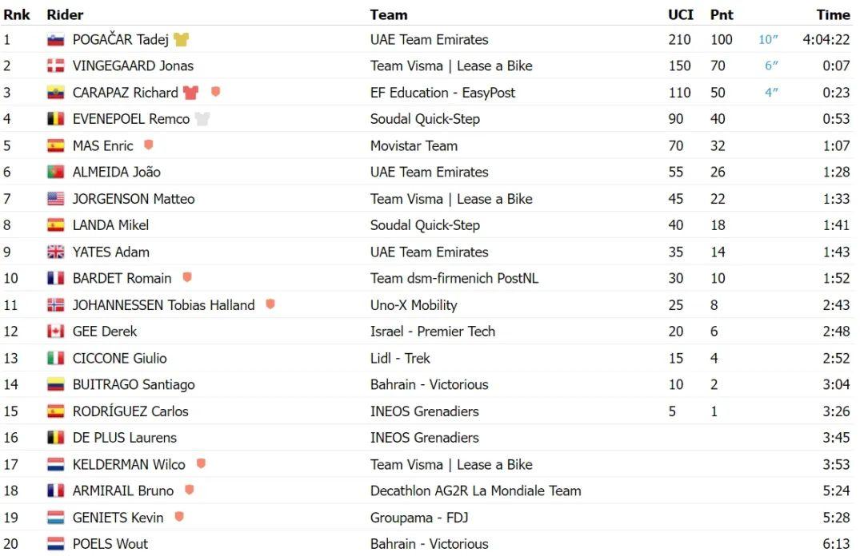This screenshot has width=864, height=556.
Task: Click the Time column header
Action: coord(833,14)
